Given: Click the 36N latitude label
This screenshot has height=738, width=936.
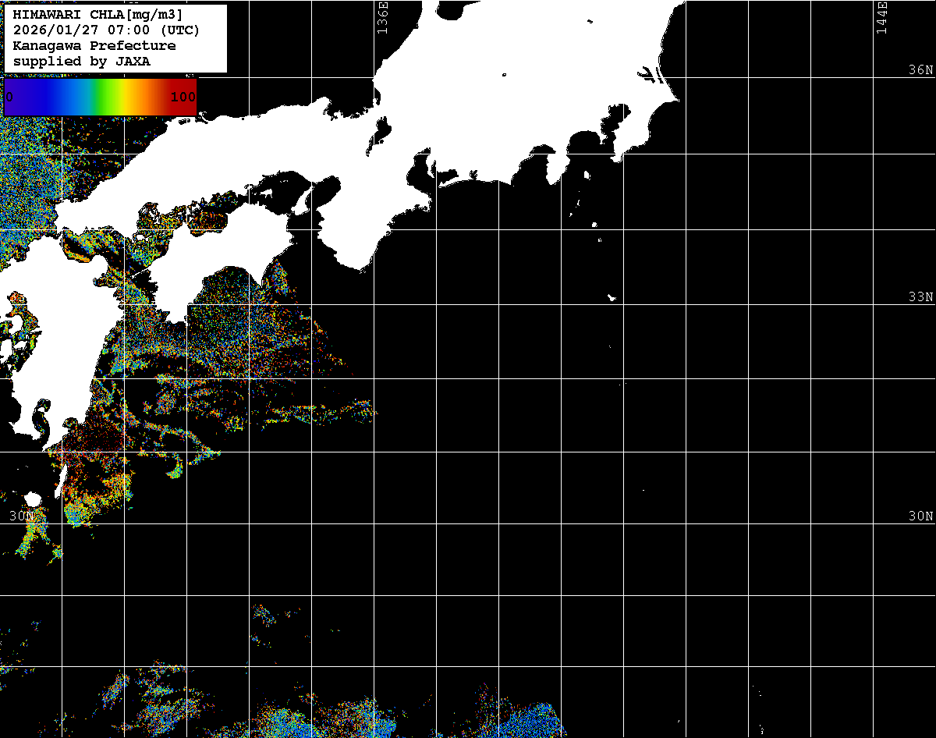Looking at the screenshot, I should (920, 70).
